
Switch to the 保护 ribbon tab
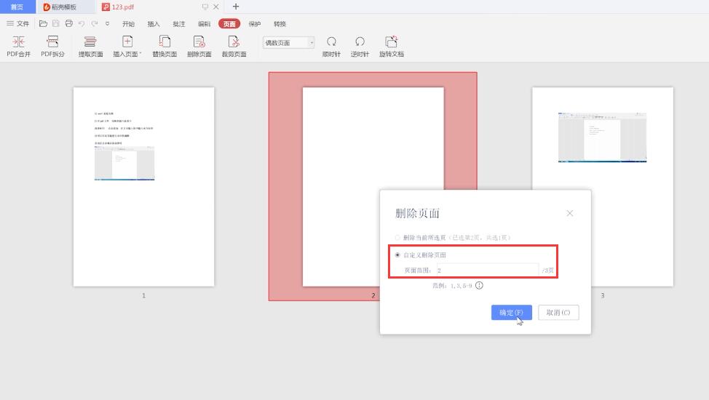[x=255, y=23]
